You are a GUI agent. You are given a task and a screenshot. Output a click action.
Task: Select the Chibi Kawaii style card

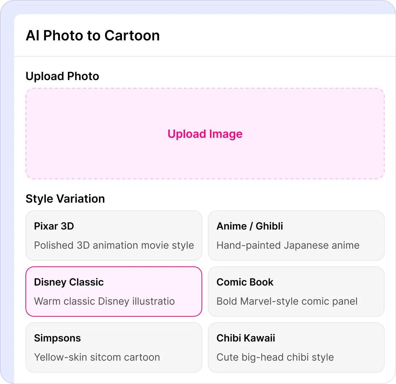[x=296, y=347]
